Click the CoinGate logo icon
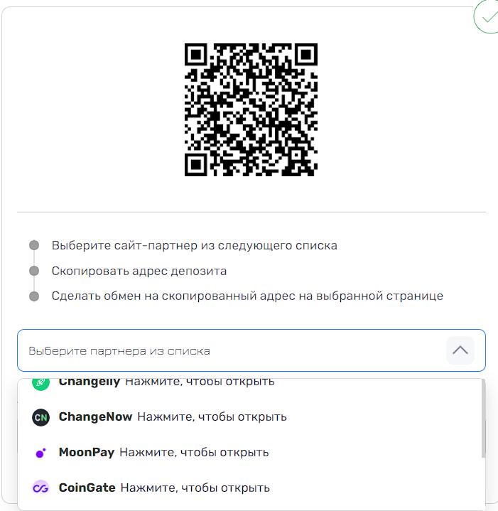The image size is (498, 511). point(40,488)
